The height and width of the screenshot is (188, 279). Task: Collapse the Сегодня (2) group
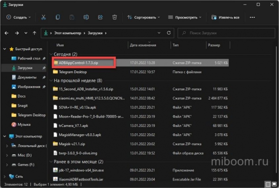coord(51,54)
